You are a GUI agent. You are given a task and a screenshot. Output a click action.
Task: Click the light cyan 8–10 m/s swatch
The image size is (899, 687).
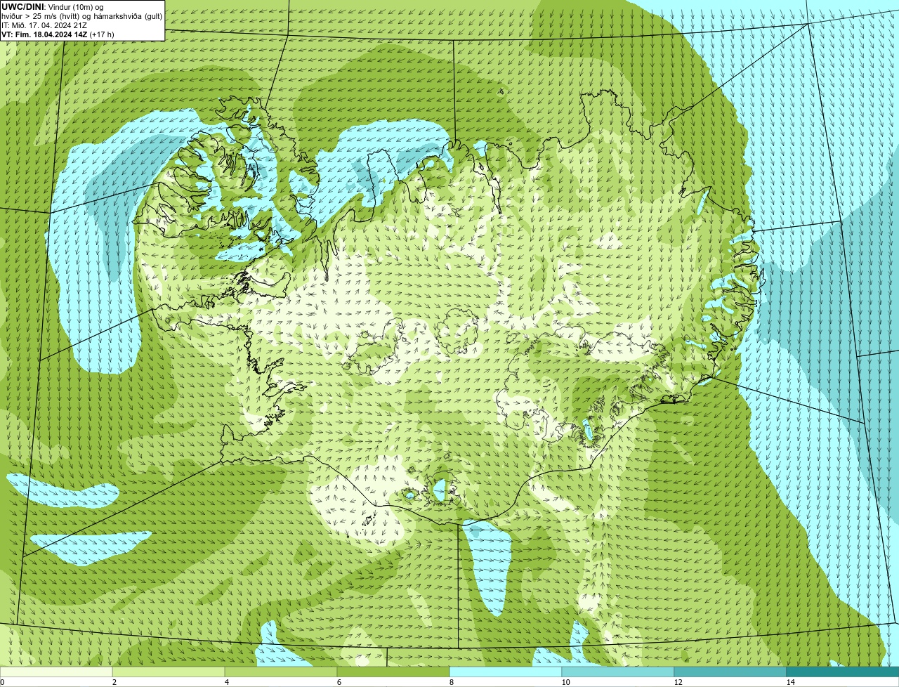click(x=506, y=672)
